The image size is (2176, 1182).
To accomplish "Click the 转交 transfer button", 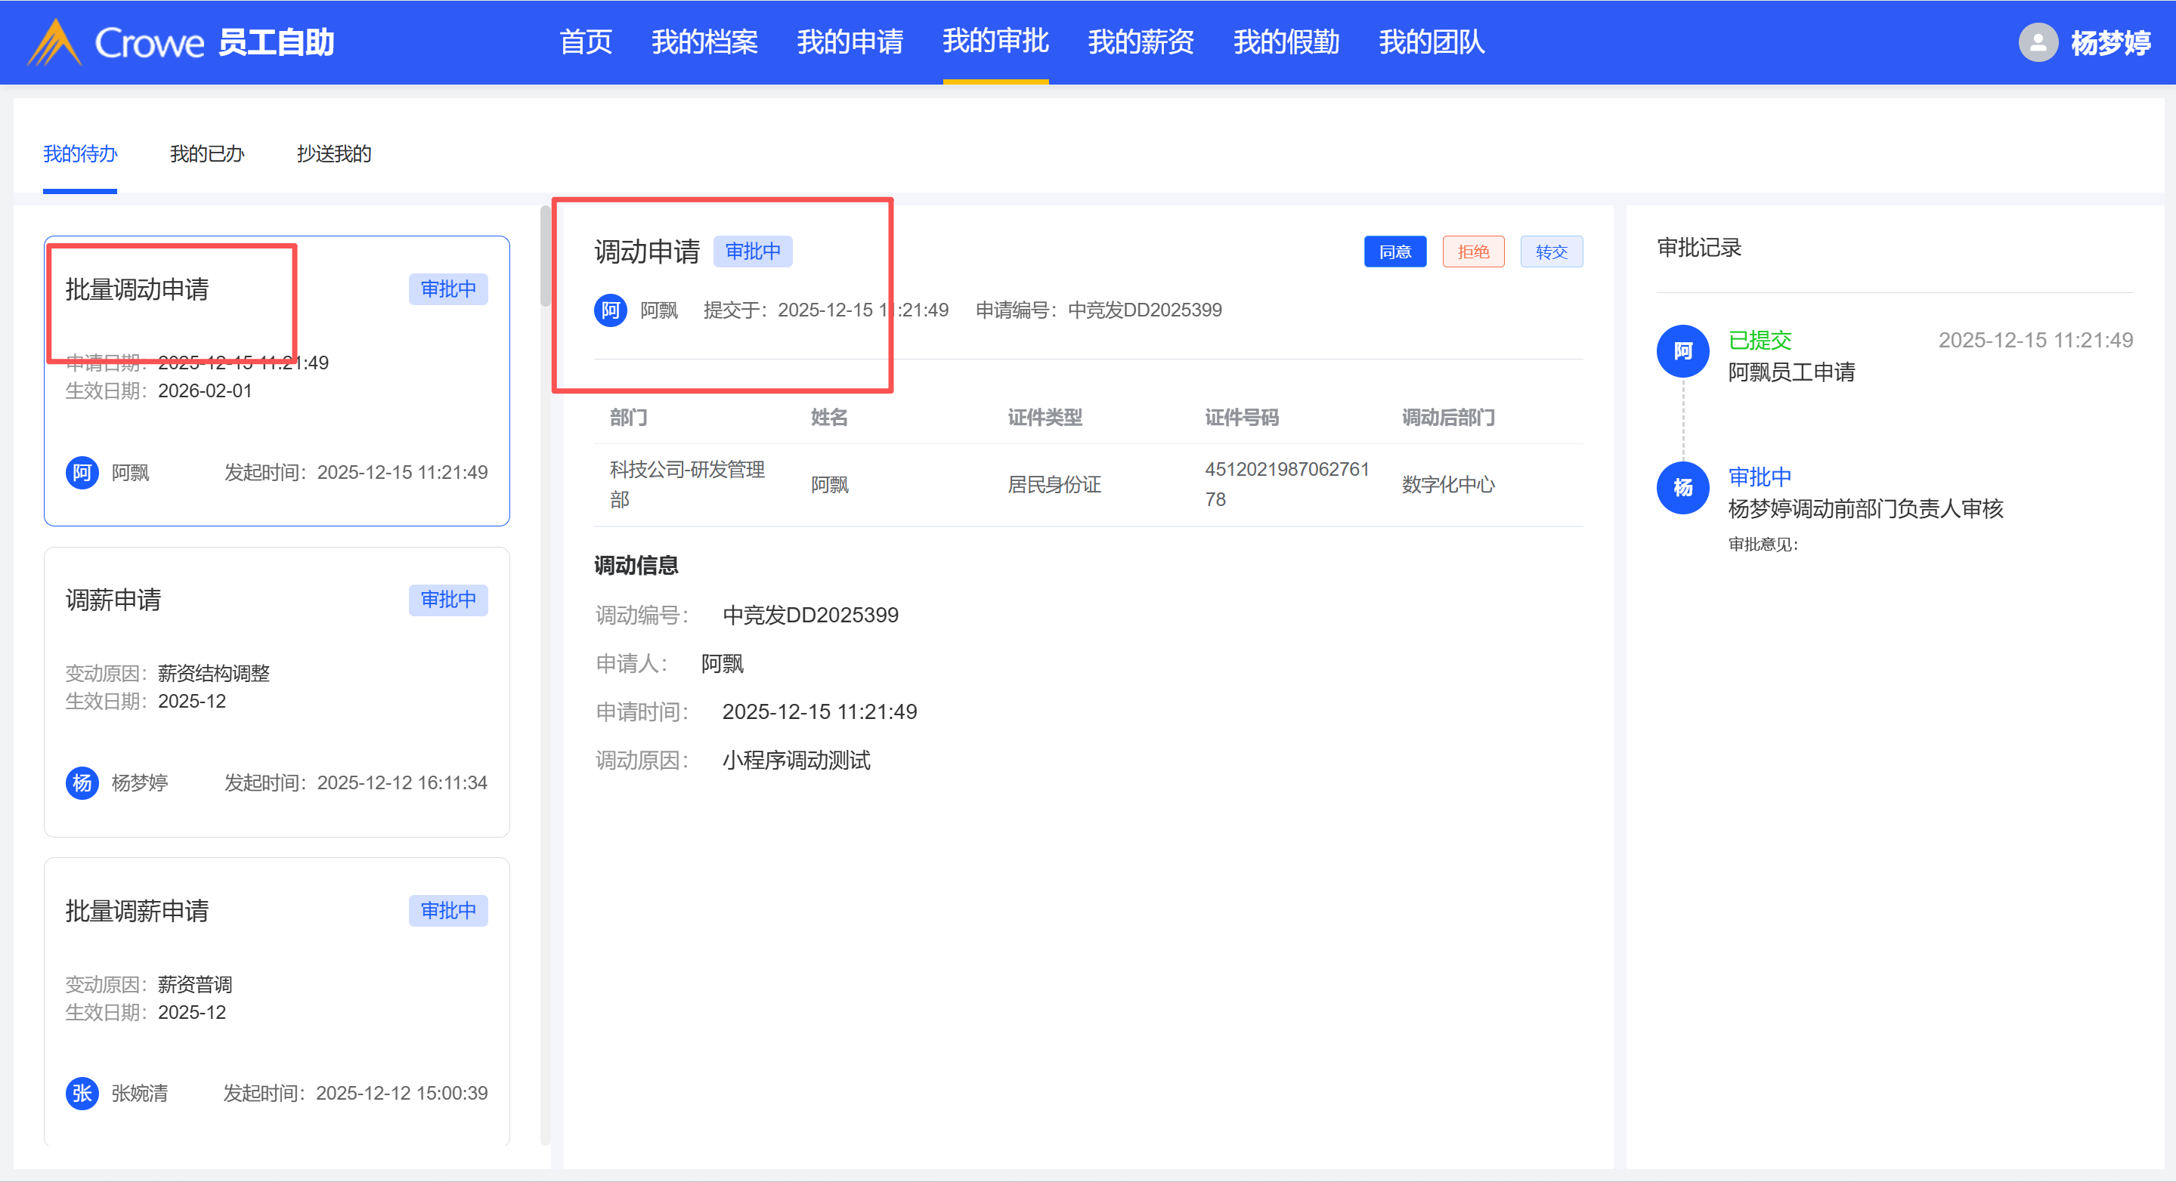I will (1551, 252).
